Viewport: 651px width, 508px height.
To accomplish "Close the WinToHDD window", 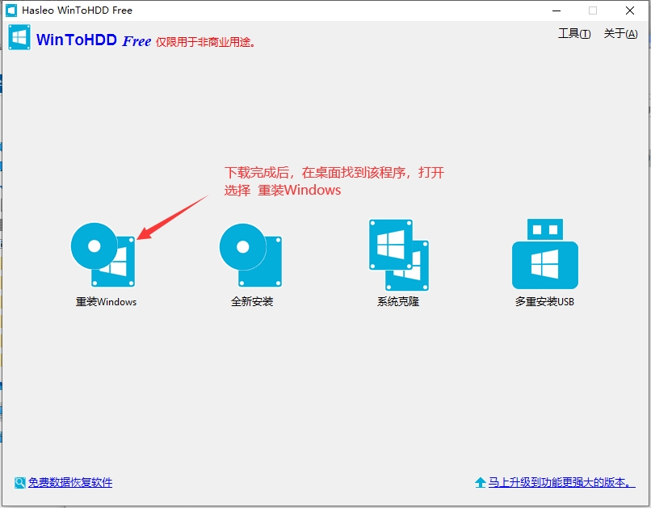I will [629, 10].
